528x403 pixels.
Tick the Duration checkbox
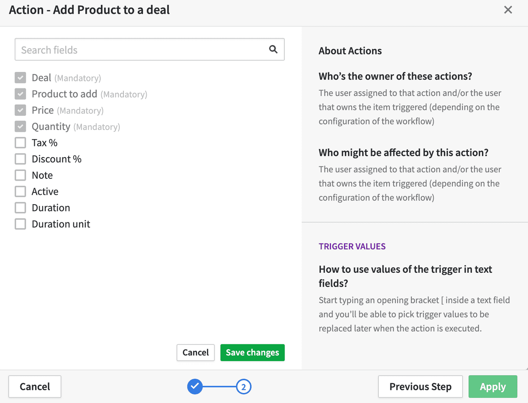[x=20, y=207]
